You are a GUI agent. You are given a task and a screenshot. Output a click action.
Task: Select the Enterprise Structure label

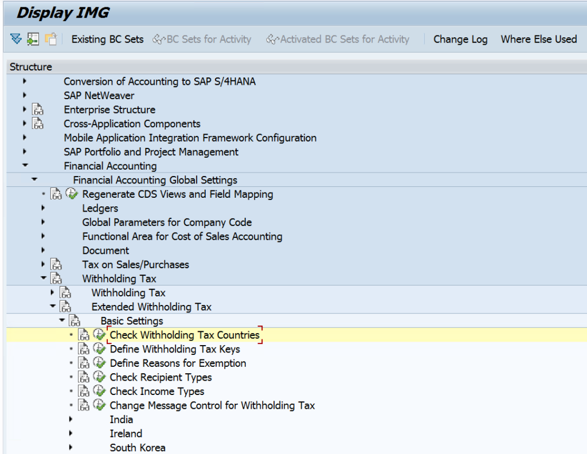pyautogui.click(x=109, y=109)
